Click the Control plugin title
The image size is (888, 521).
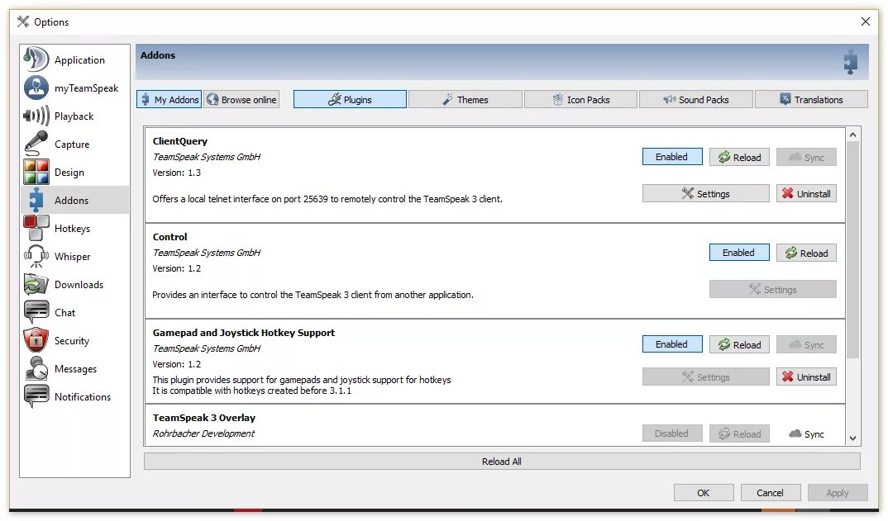coord(169,236)
